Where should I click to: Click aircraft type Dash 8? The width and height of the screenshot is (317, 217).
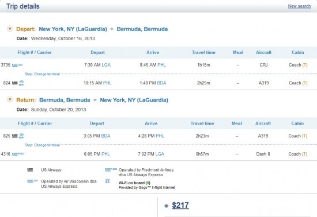coord(263,154)
